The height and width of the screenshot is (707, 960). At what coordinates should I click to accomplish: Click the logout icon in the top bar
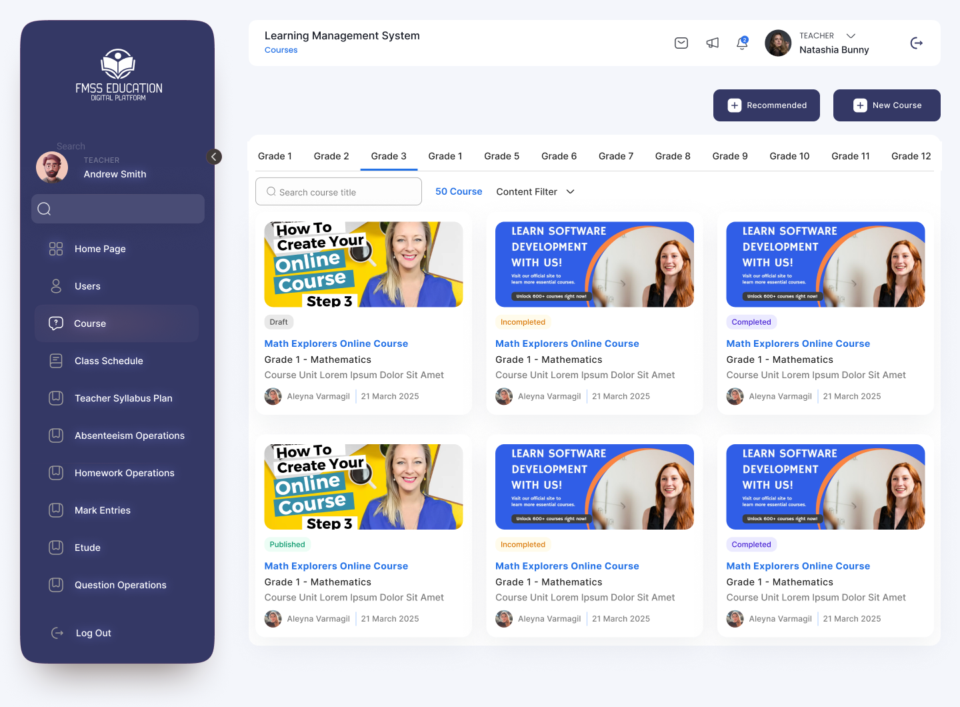click(x=917, y=43)
